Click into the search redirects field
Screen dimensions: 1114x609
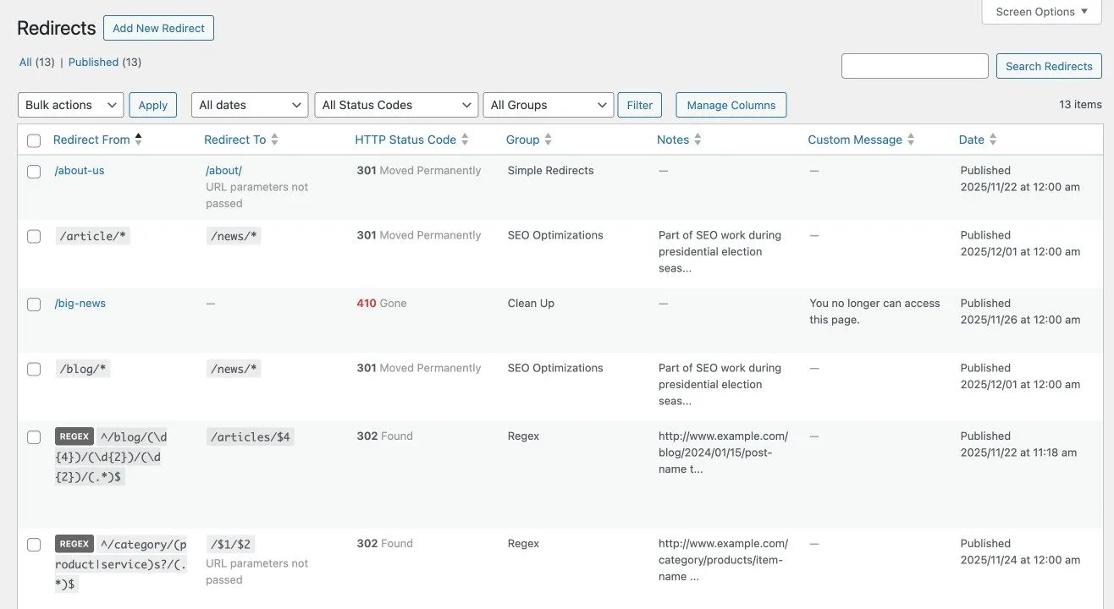point(914,66)
